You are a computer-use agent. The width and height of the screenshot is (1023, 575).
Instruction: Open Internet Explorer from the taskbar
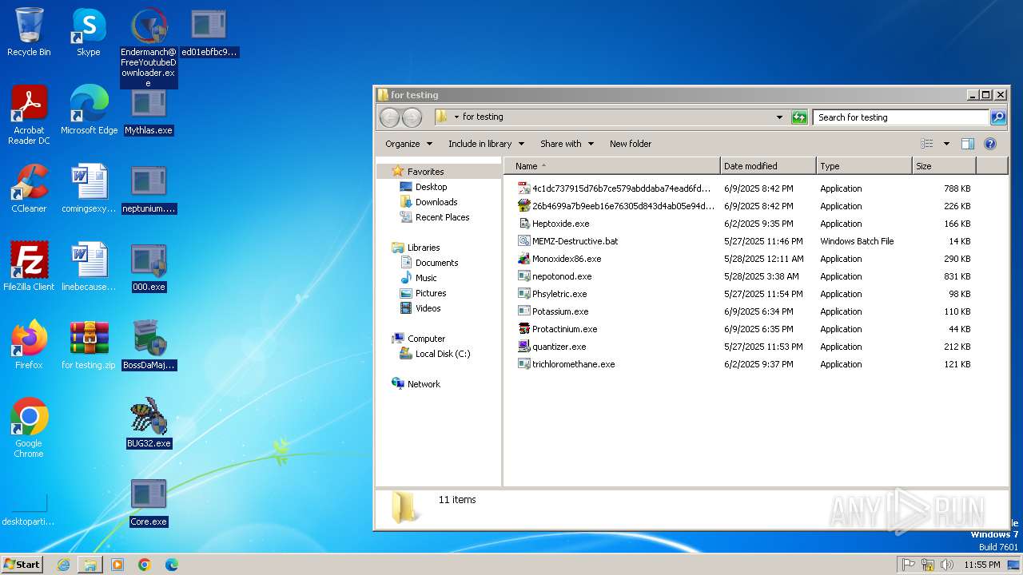[63, 565]
